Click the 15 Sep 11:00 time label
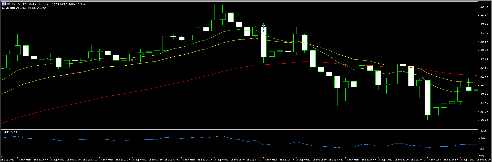The width and height of the screenshot is (492, 162). (467, 160)
